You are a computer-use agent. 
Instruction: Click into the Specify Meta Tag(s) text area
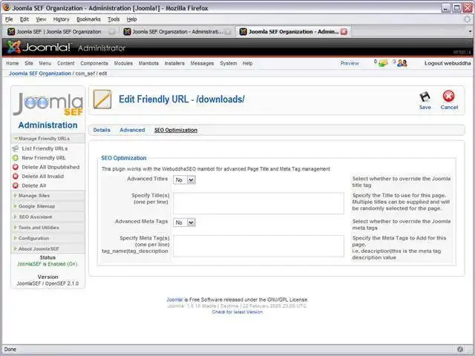coord(258,246)
